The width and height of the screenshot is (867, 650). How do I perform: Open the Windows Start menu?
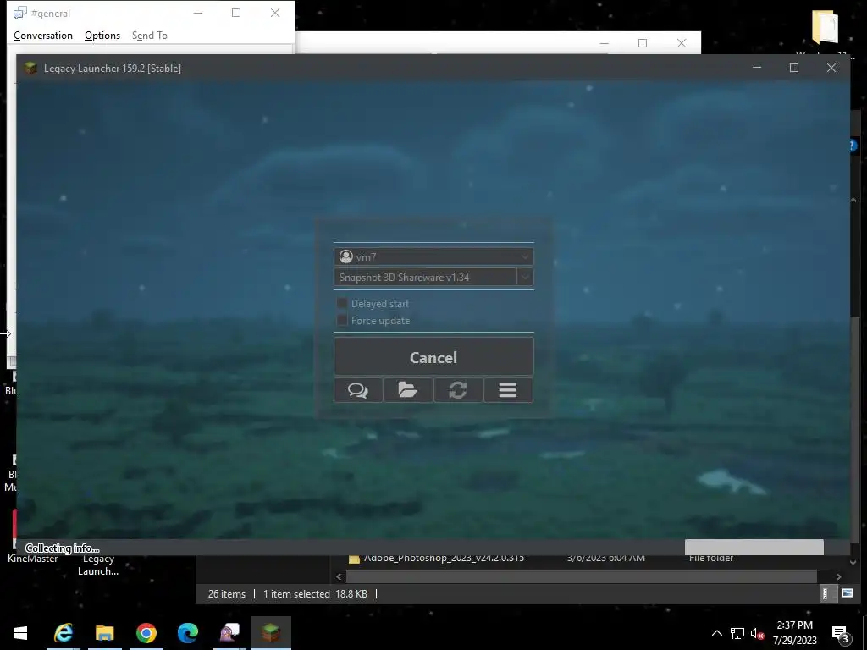pyautogui.click(x=20, y=633)
